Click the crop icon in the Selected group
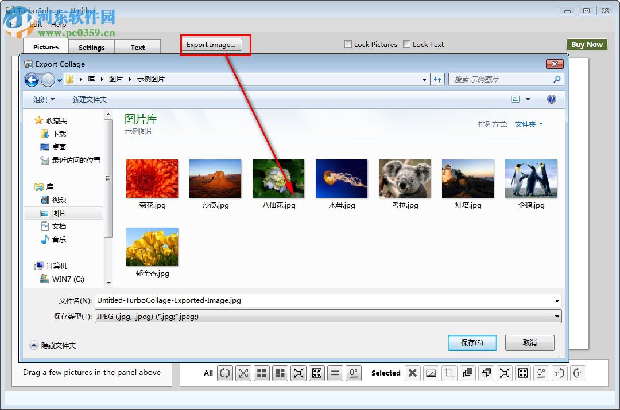The image size is (620, 410). [449, 373]
